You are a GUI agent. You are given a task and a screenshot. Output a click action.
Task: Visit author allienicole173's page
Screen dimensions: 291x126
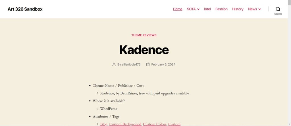pos(131,64)
